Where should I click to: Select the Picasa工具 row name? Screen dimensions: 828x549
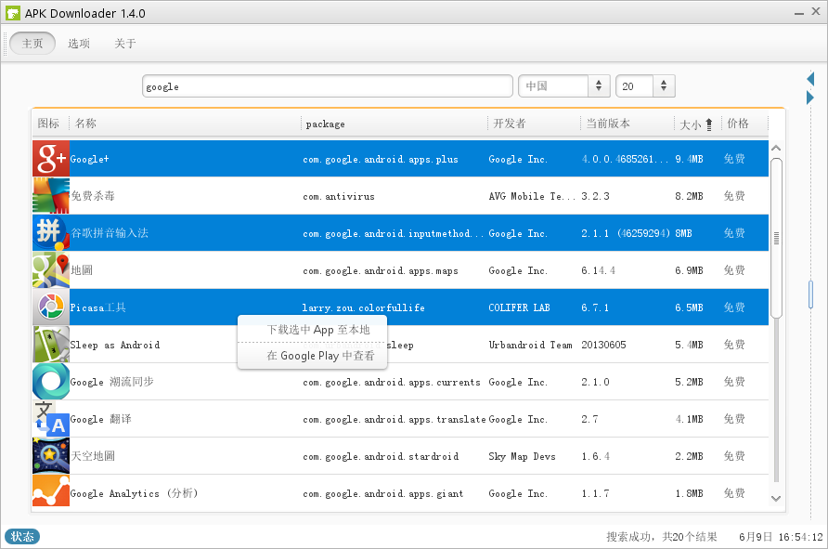[97, 307]
